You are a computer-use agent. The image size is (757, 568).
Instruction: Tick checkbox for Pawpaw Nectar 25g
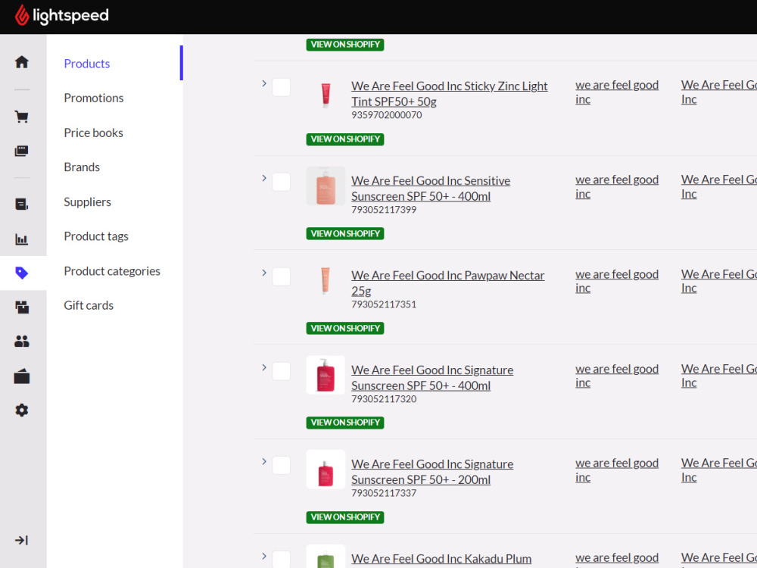point(282,276)
